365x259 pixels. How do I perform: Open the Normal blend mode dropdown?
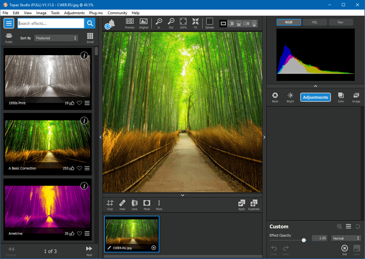pyautogui.click(x=346, y=238)
